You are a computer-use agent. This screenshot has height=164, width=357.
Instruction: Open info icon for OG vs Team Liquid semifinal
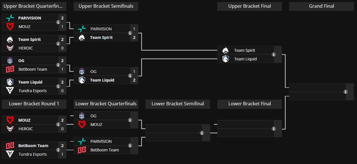point(130,76)
